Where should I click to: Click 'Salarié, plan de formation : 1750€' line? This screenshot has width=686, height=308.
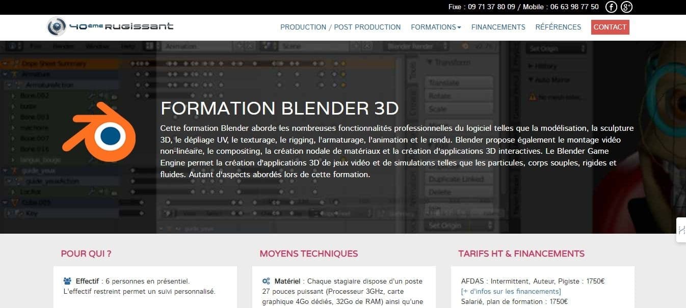click(513, 302)
